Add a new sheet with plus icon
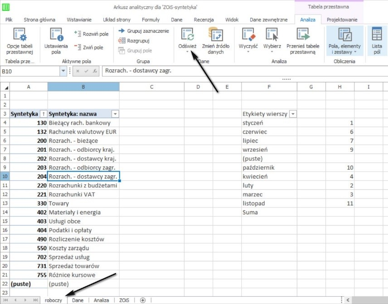 coord(143,300)
